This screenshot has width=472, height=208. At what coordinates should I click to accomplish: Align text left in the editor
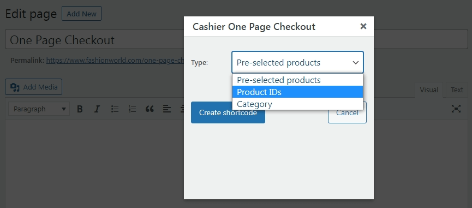(167, 109)
